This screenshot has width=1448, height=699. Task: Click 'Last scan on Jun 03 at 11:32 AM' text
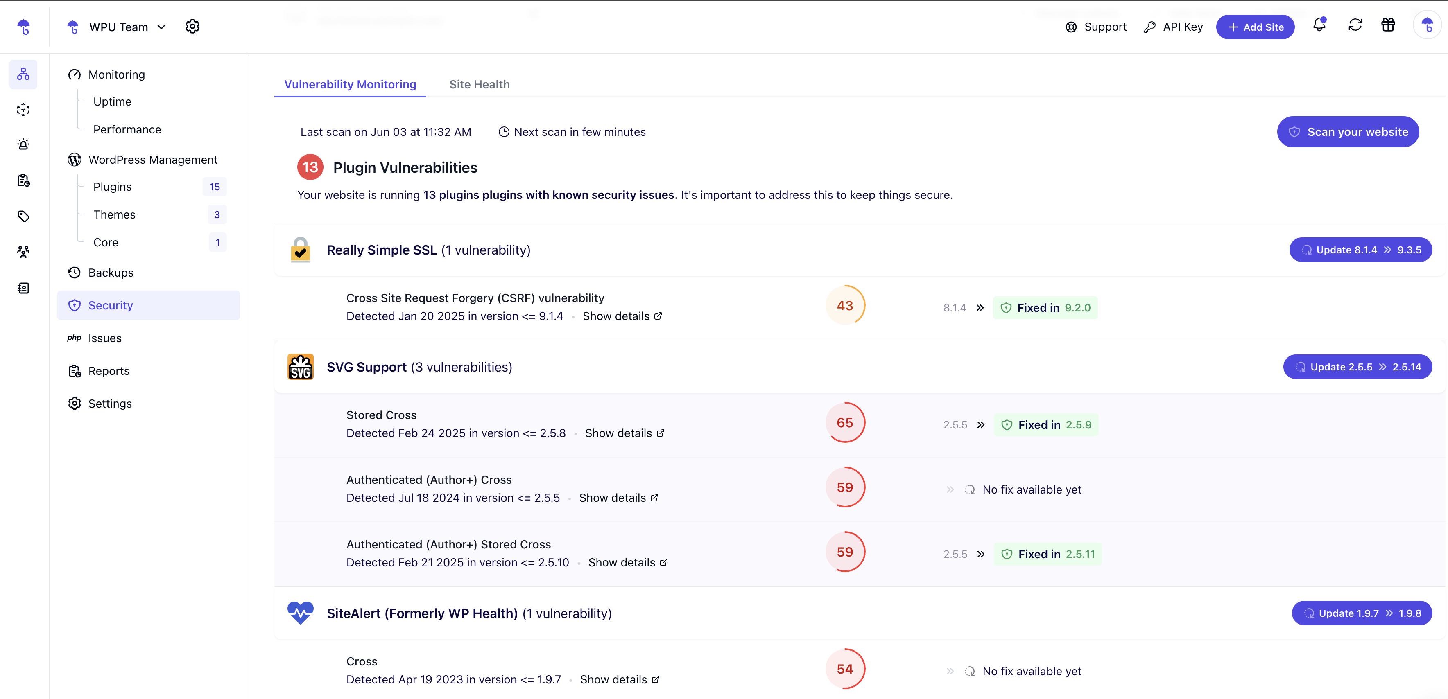point(386,132)
